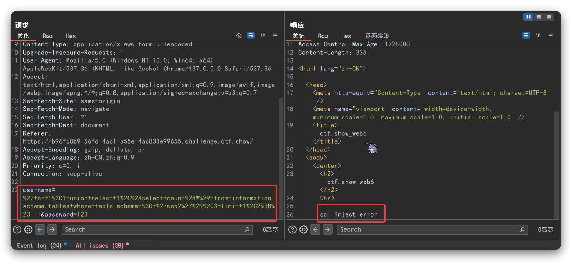Switch request view to Raw tab
Screen dimensions: 572x264
pos(48,36)
